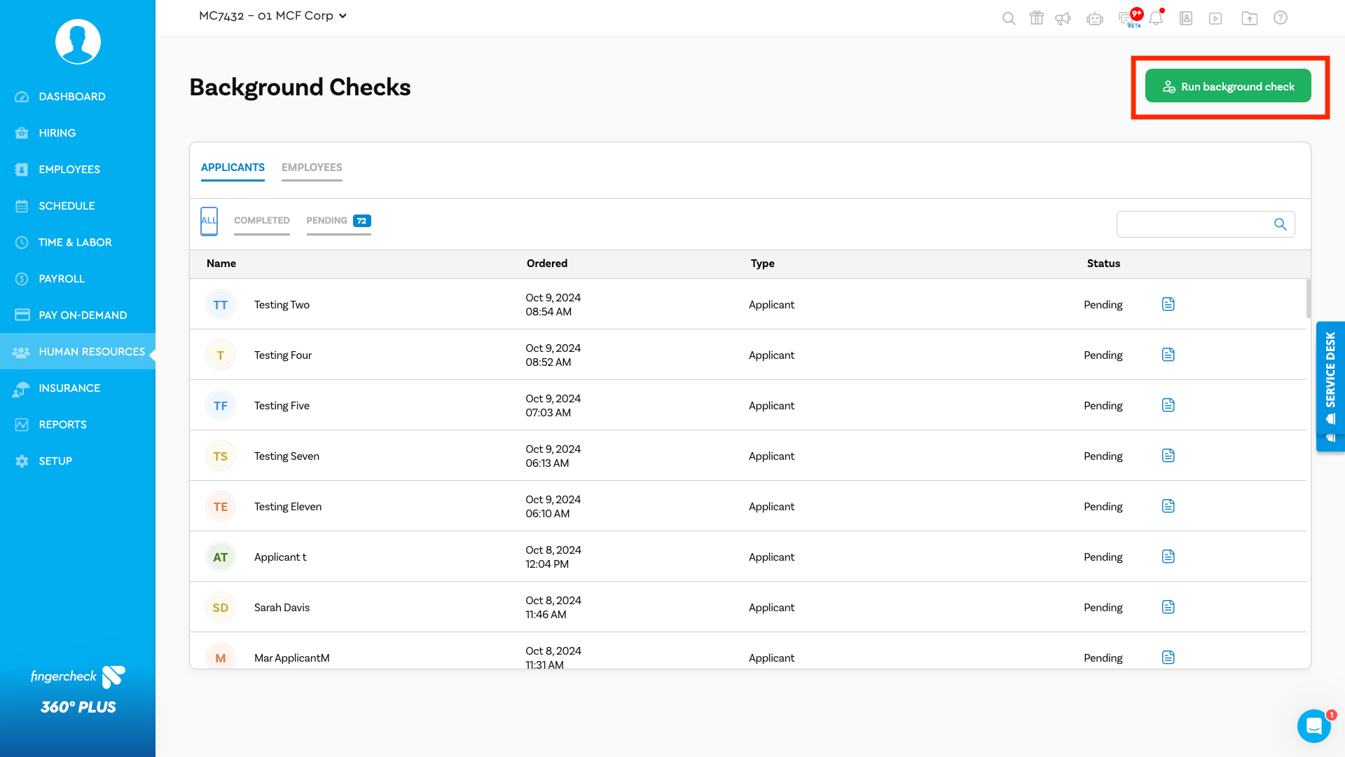Click the contacts address book icon
The image size is (1345, 757).
tap(1186, 18)
